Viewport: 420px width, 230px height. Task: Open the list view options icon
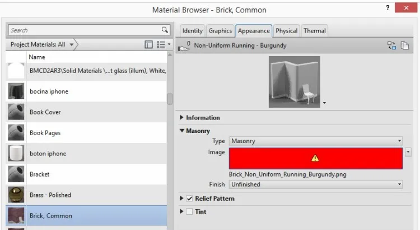tap(163, 44)
